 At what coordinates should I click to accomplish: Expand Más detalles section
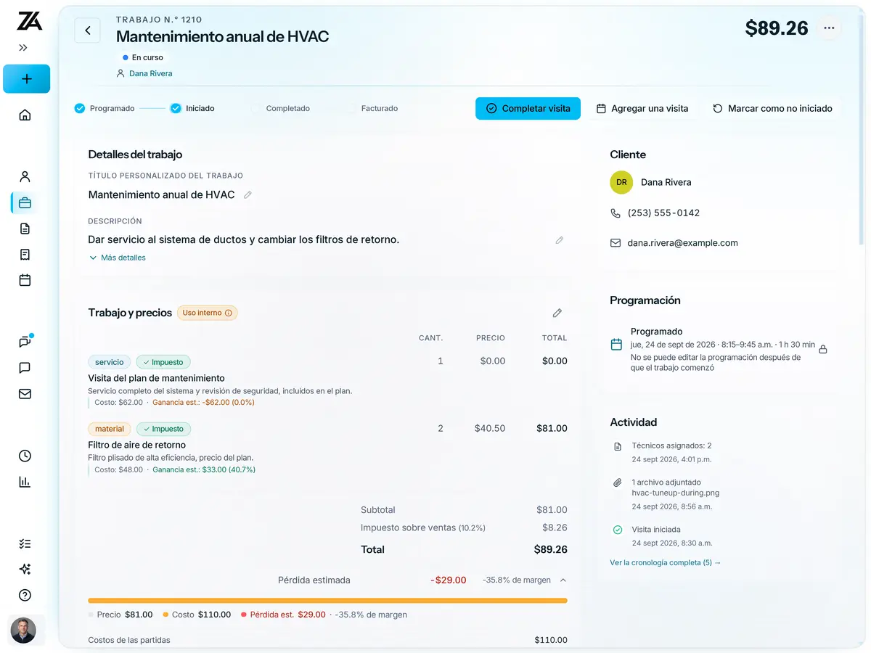(117, 258)
